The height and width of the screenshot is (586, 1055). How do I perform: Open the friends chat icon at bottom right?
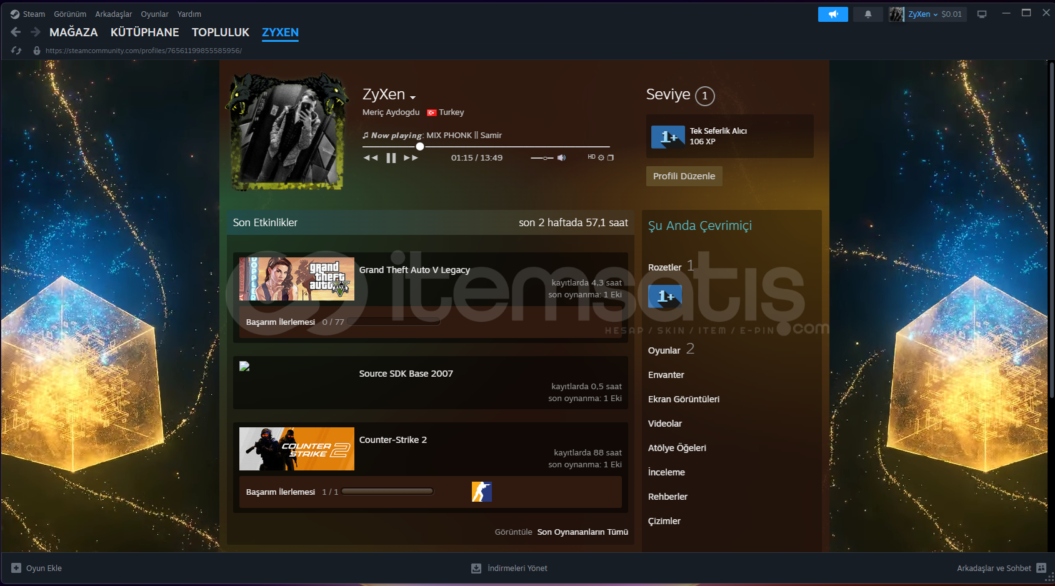point(1041,568)
